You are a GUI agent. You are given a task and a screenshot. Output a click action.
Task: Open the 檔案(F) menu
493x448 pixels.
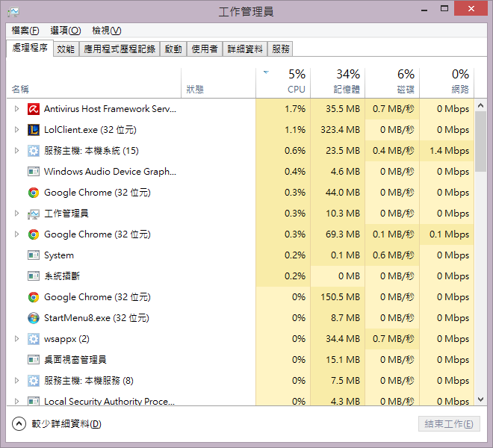pyautogui.click(x=25, y=31)
